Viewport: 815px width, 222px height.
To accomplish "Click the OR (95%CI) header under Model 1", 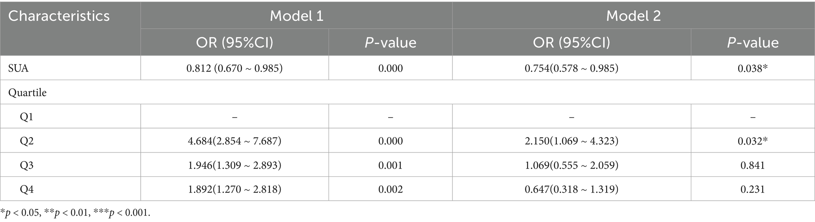I will tap(234, 42).
